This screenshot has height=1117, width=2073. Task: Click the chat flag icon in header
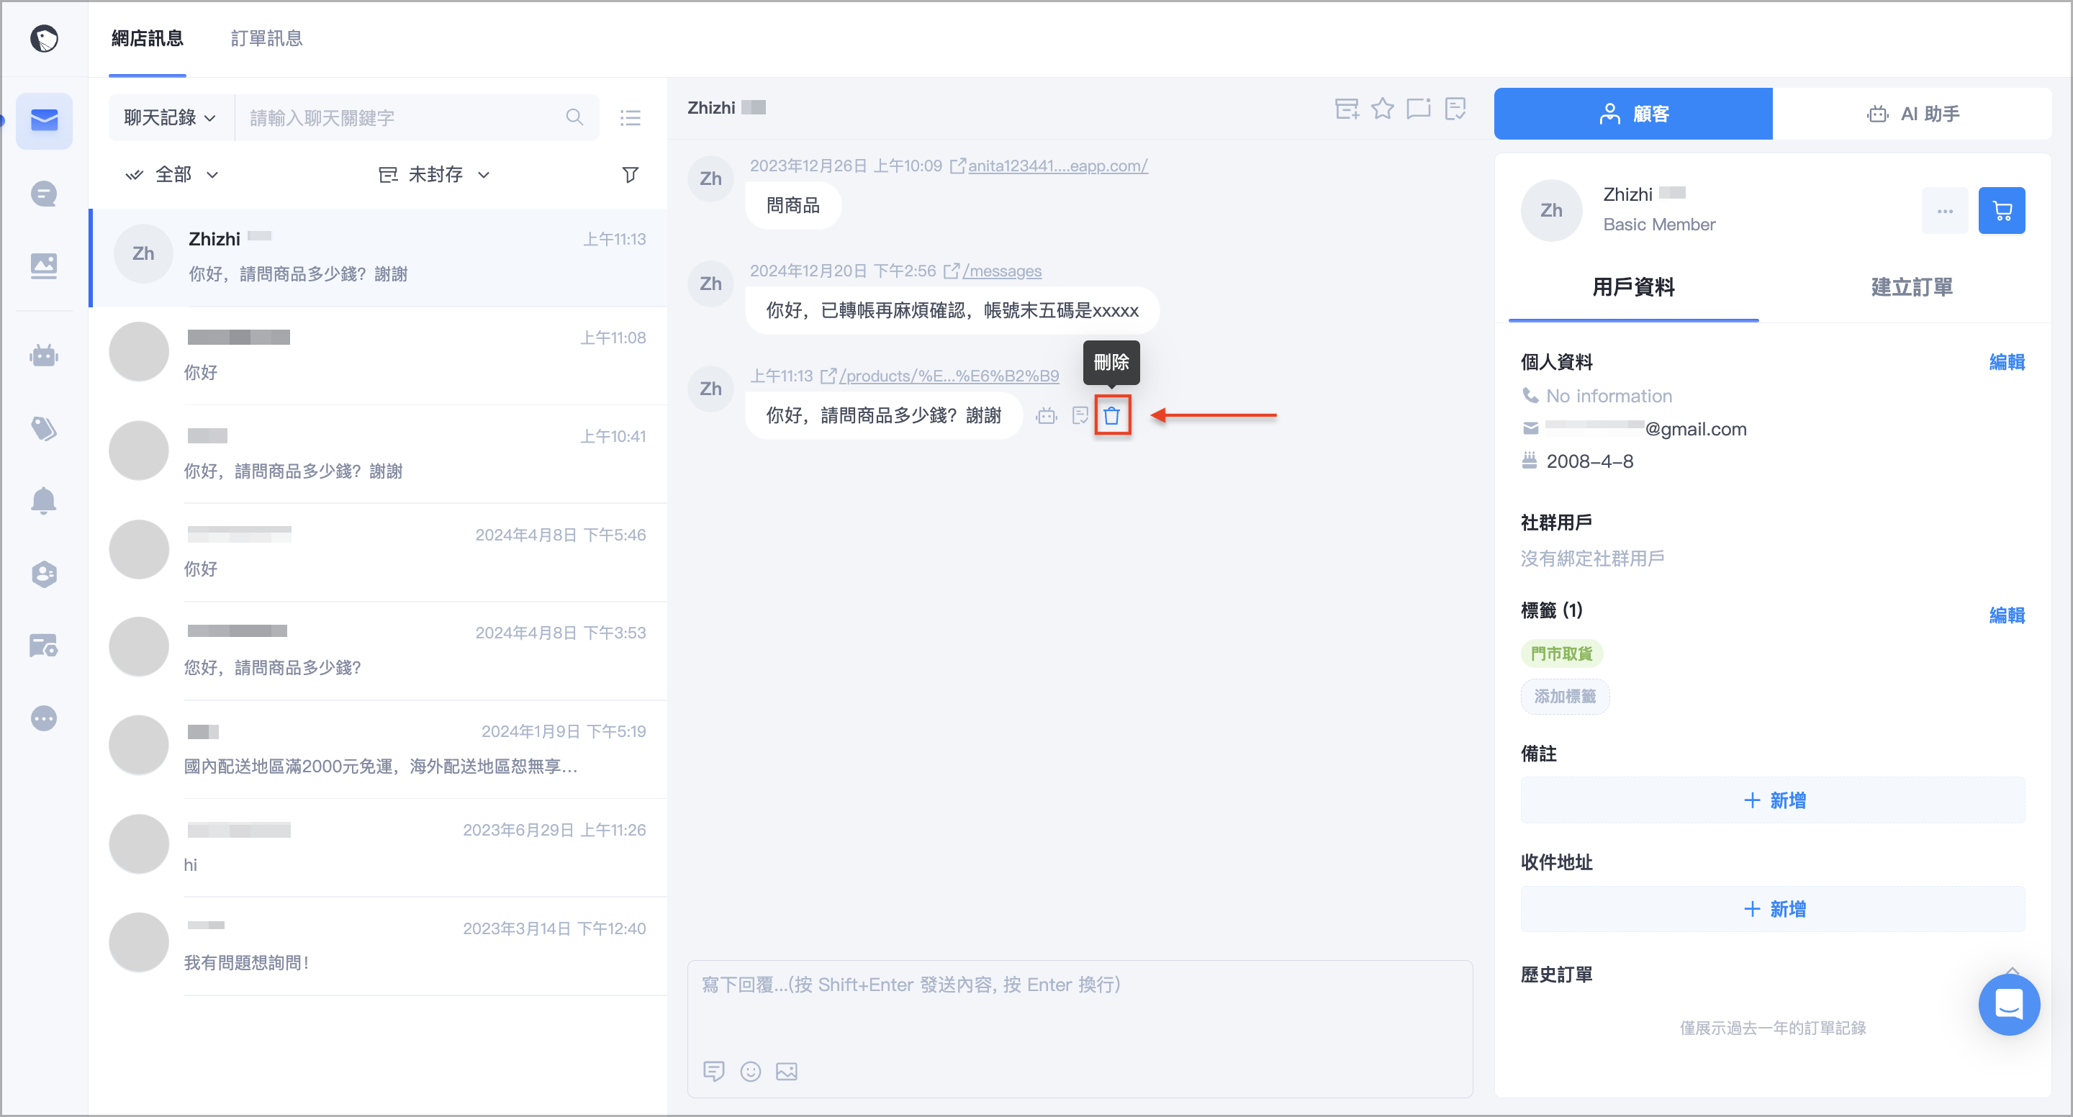click(1419, 109)
